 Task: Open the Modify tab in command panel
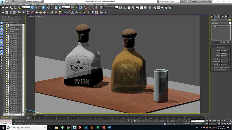tap(215, 17)
